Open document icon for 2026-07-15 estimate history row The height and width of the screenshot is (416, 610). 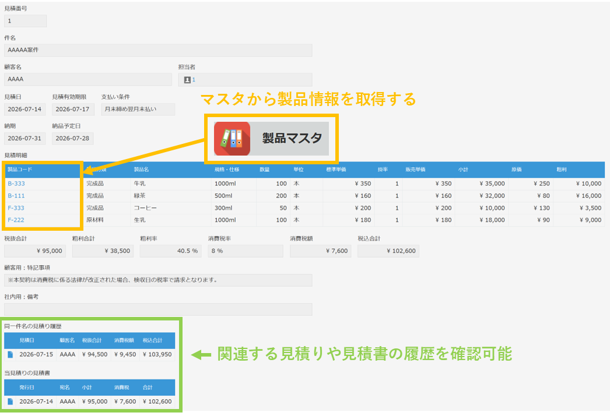click(10, 354)
